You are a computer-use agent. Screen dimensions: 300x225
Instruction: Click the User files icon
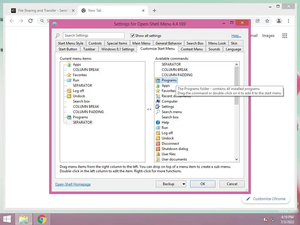[158, 154]
